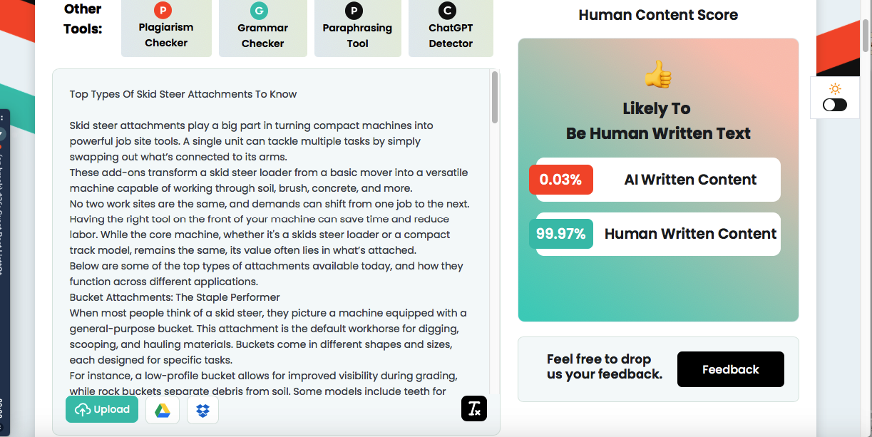Click the thumbs up result icon
872x437 pixels.
point(657,73)
